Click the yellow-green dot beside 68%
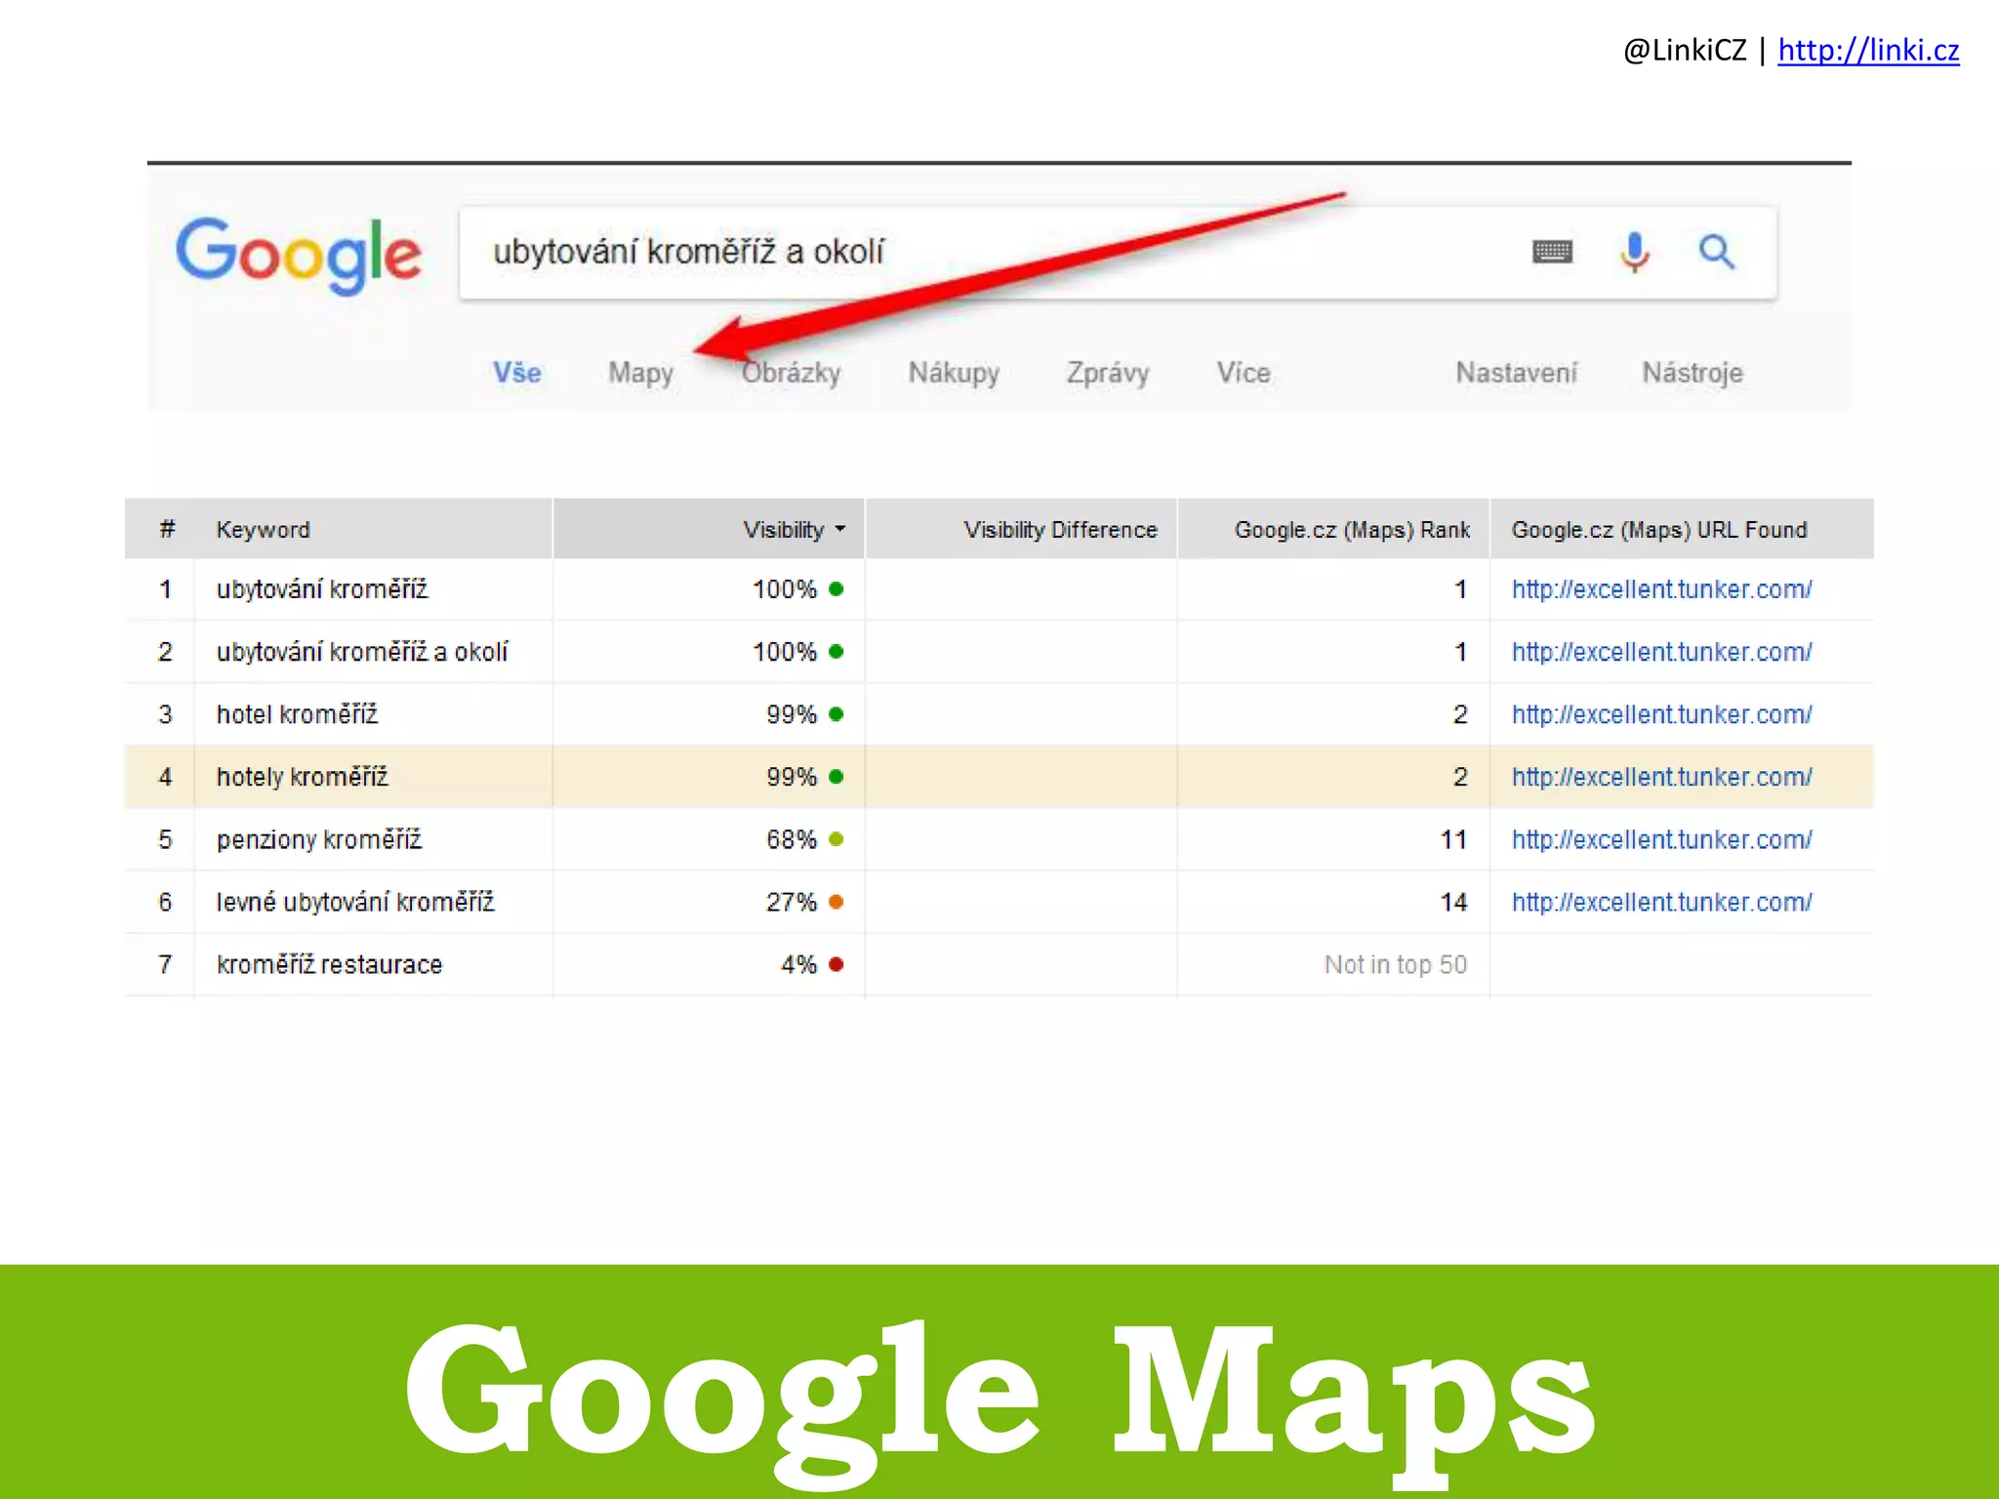Image resolution: width=1999 pixels, height=1499 pixels. click(836, 839)
